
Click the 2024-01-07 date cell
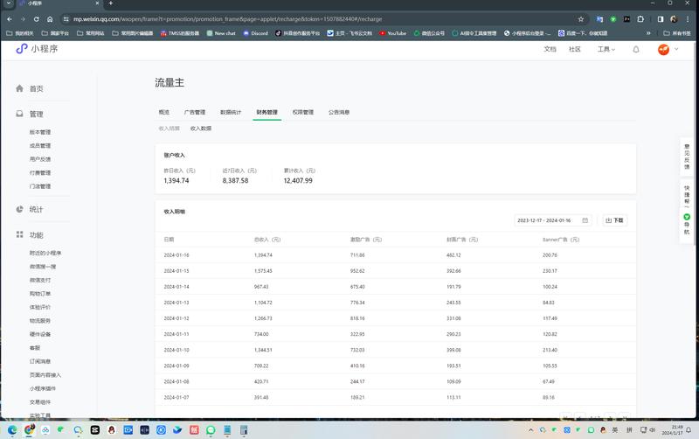click(176, 398)
